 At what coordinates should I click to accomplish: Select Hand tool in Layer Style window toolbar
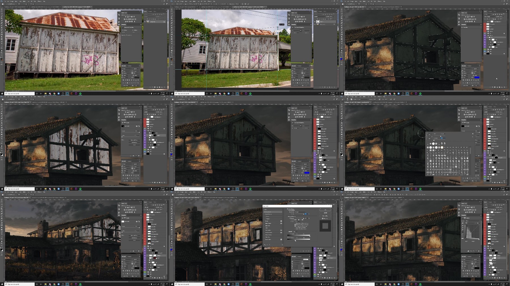[x=172, y=241]
